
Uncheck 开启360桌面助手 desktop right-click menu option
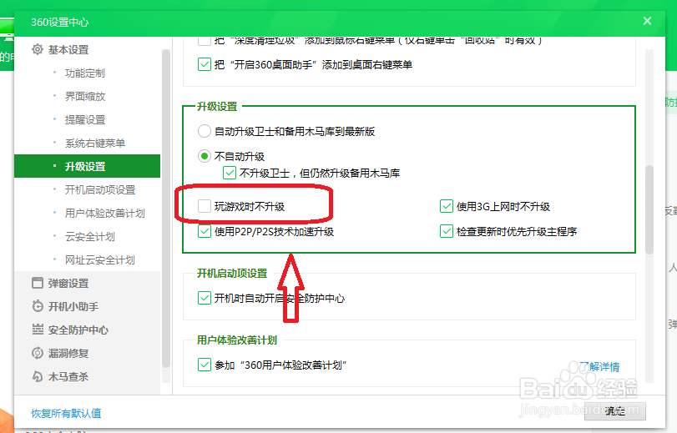point(205,64)
